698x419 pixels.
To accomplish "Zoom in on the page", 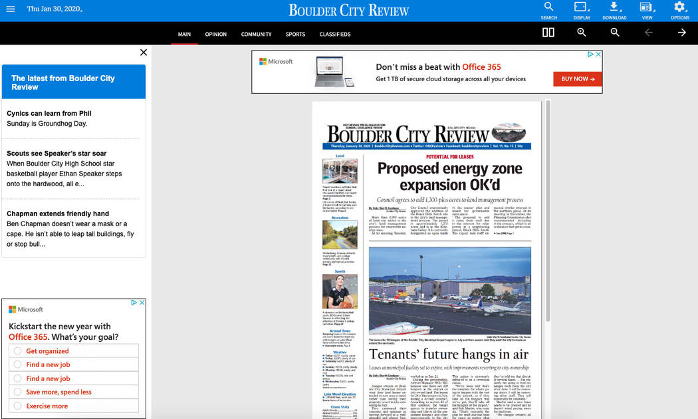I will tap(582, 33).
